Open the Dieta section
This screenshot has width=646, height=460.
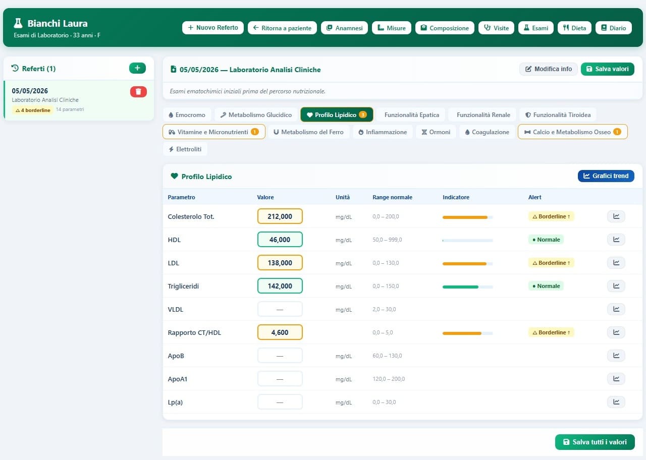pyautogui.click(x=574, y=28)
